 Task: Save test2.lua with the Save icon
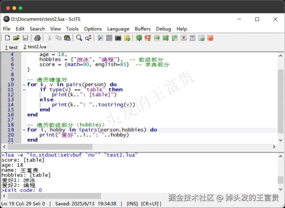pos(26,37)
